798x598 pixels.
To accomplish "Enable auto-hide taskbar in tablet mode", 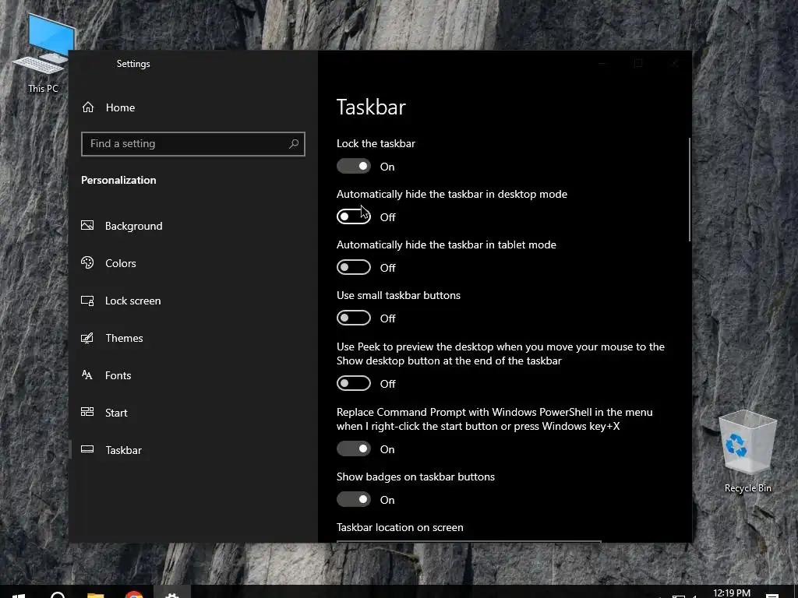I will point(354,268).
